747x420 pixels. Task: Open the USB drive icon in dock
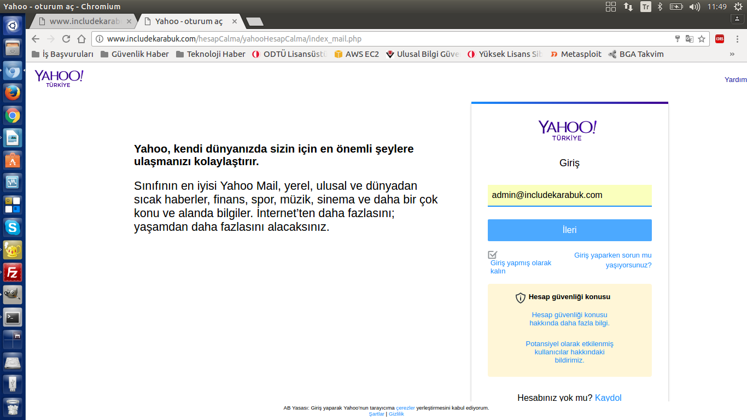13,384
